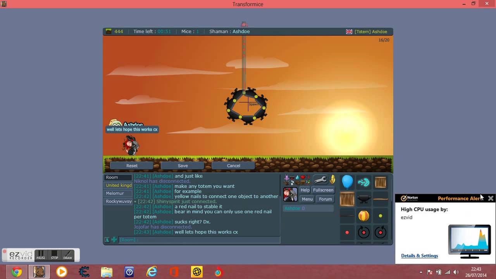Close the Norton Performance Alert popup
The image size is (496, 279).
coord(491,198)
